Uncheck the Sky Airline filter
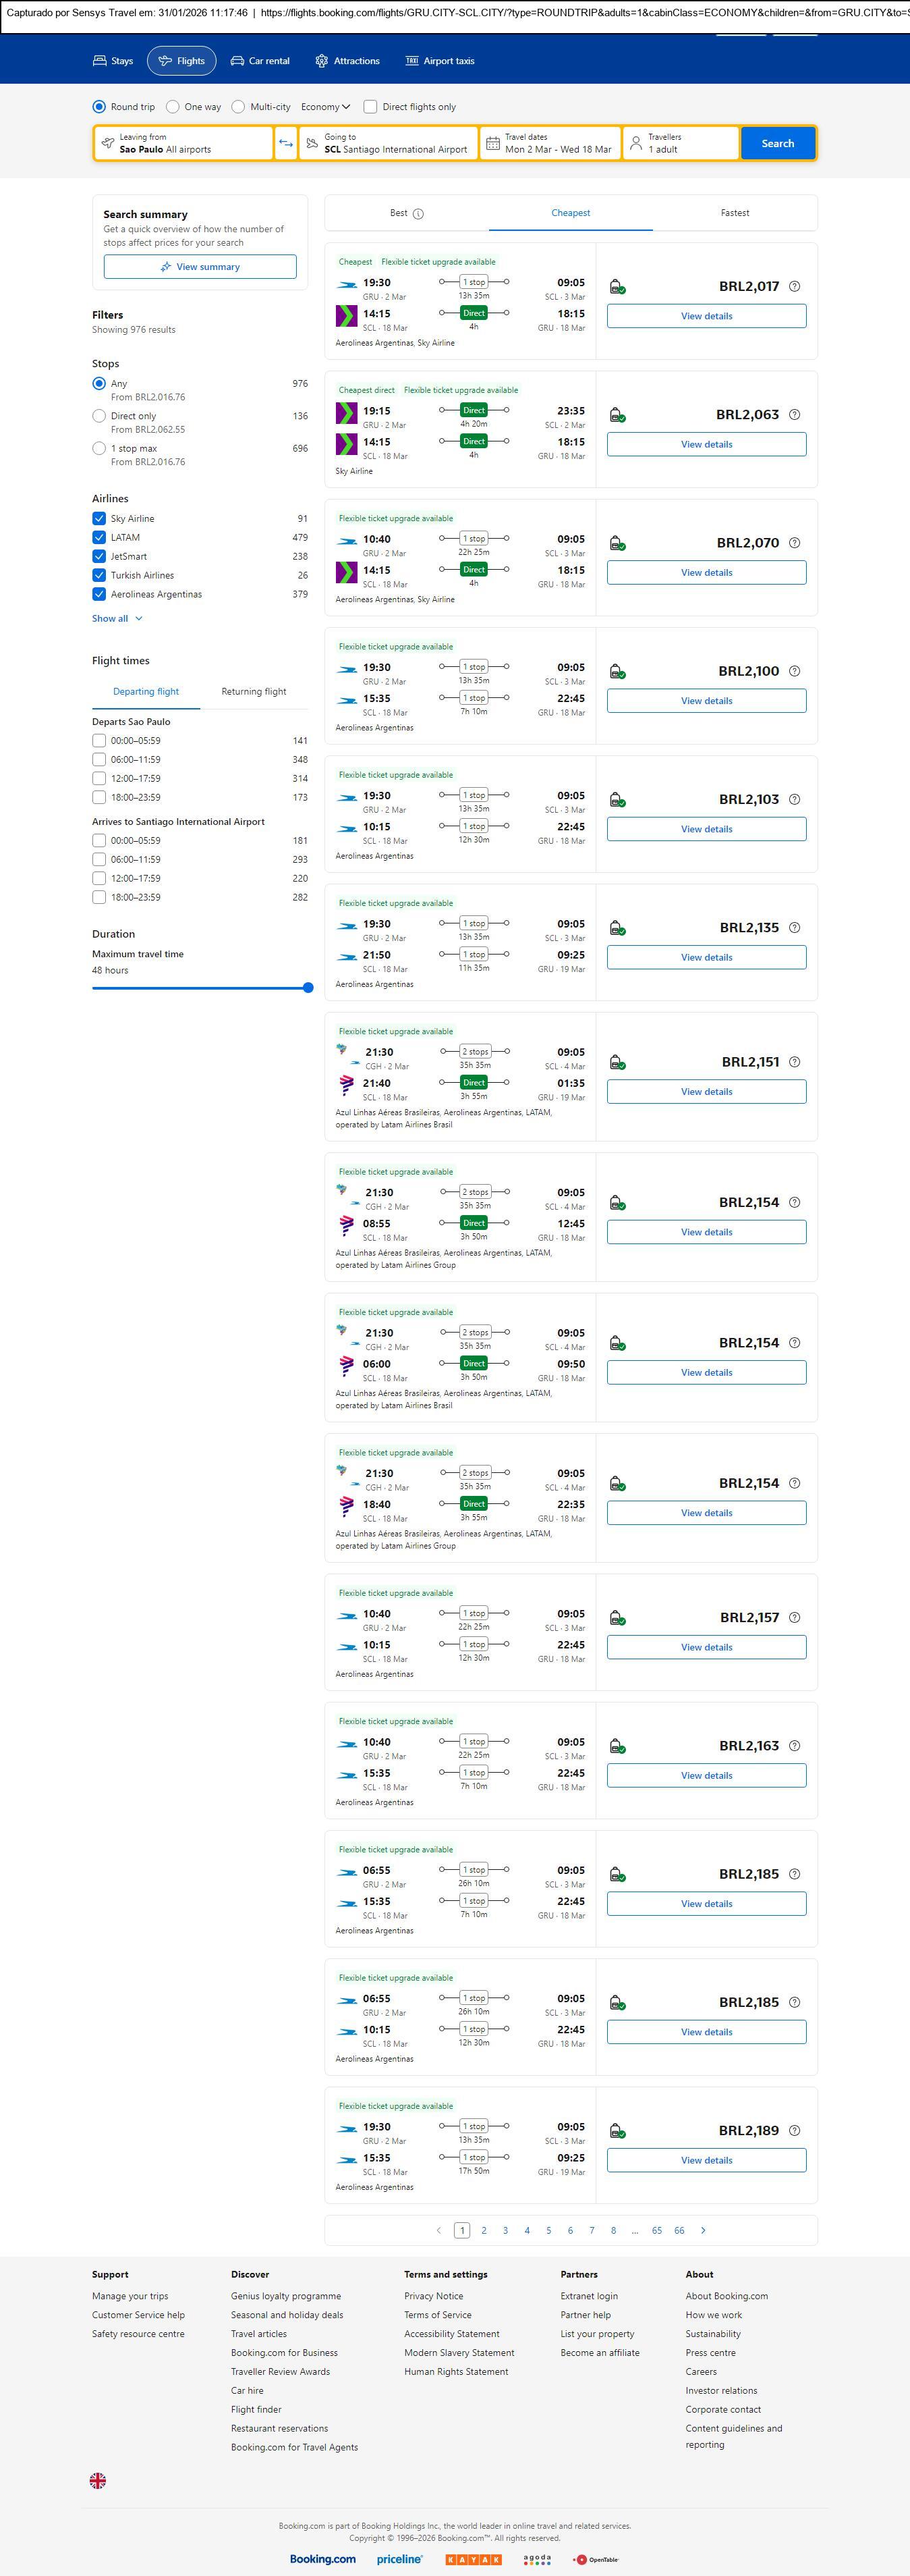Viewport: 910px width, 2576px height. pyautogui.click(x=99, y=519)
